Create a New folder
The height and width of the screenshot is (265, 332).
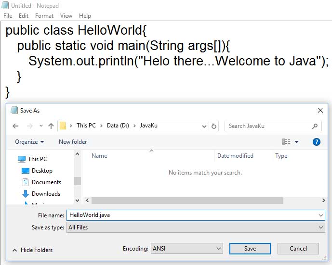(73, 142)
